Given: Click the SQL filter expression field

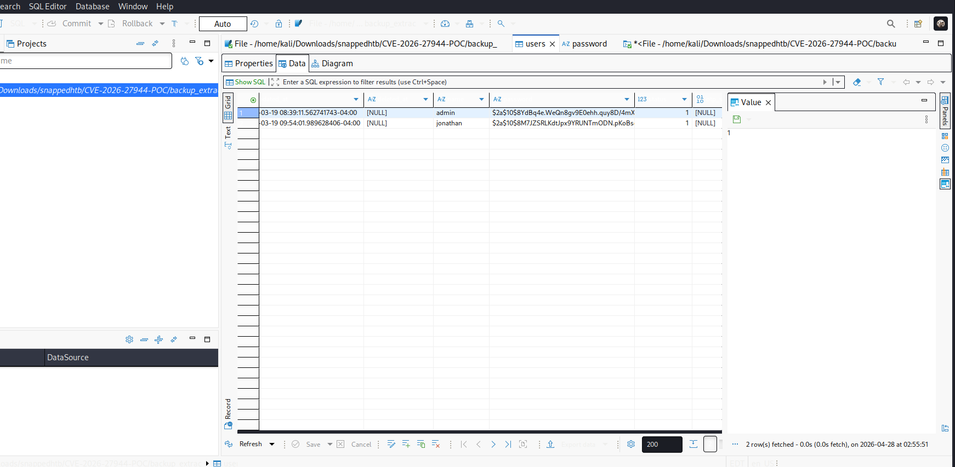Looking at the screenshot, I should point(548,82).
